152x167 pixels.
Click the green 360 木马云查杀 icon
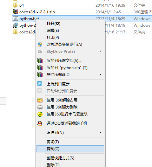pyautogui.click(x=40, y=114)
